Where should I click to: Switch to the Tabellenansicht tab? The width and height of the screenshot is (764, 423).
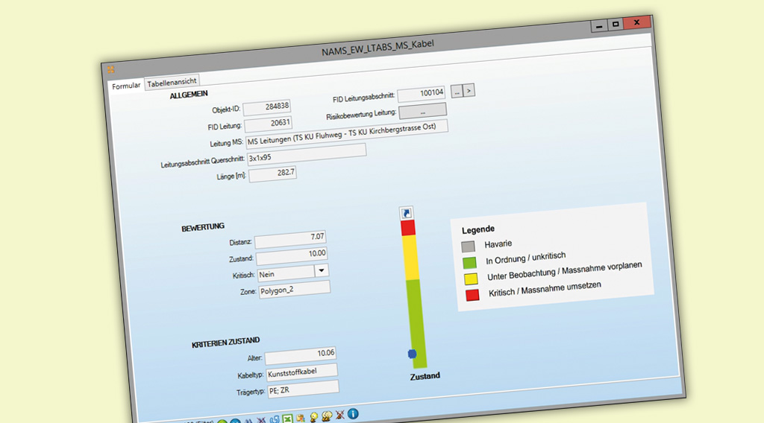click(x=172, y=83)
